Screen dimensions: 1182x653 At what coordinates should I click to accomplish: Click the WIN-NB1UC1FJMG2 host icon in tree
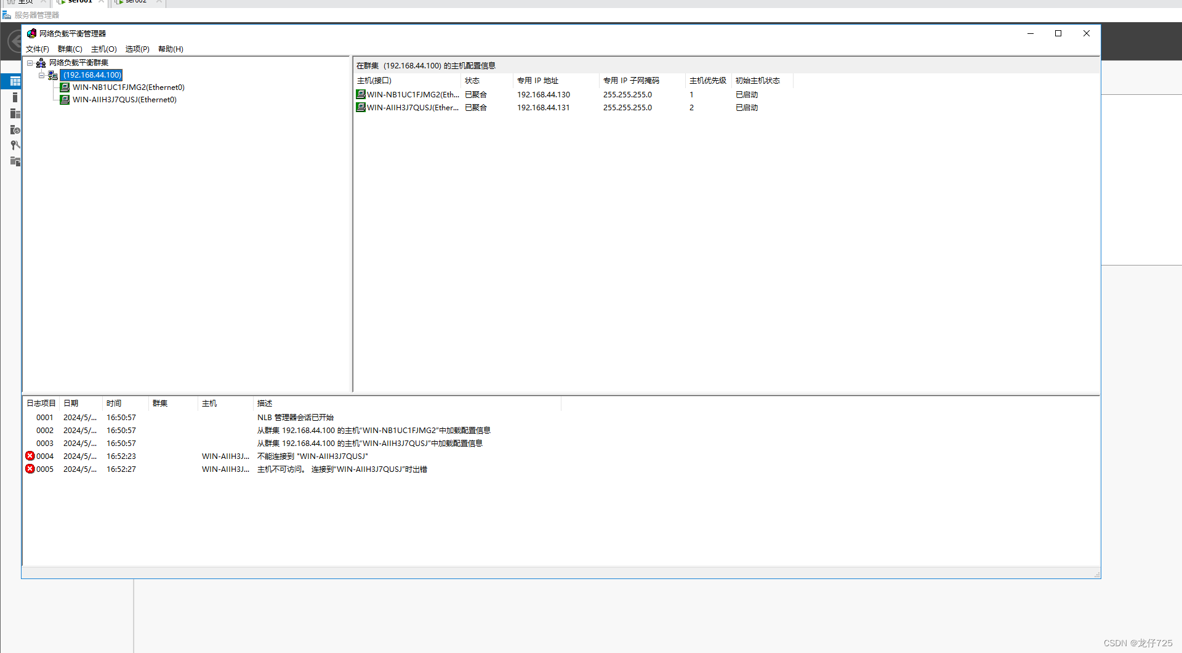tap(65, 87)
